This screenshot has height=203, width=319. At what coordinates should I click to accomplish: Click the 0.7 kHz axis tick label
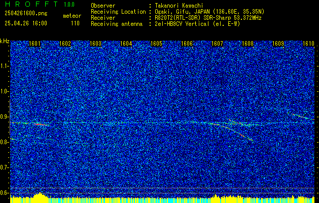coord(4,167)
